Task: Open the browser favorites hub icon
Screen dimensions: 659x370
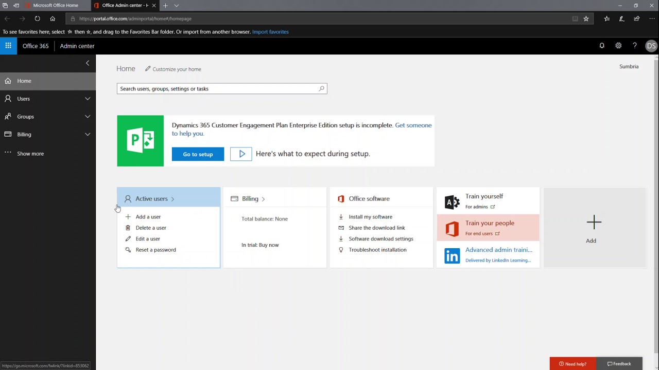Action: [606, 18]
